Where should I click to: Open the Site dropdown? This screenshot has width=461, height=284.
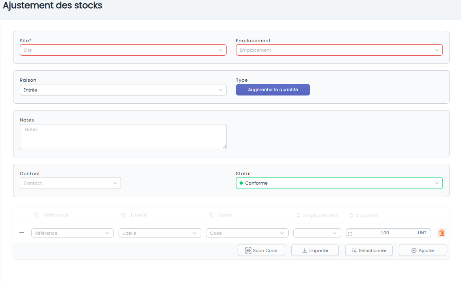123,50
